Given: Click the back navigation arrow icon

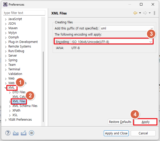Looking at the screenshot, I should (x=135, y=13).
